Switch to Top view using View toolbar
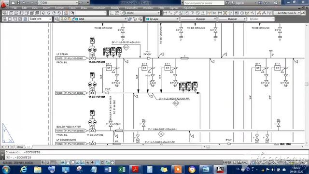309x174 pixels. coord(11,13)
